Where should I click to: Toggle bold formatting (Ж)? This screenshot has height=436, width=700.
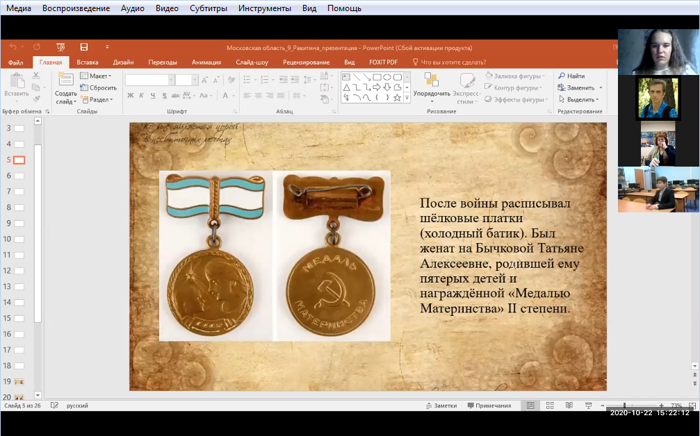point(131,95)
